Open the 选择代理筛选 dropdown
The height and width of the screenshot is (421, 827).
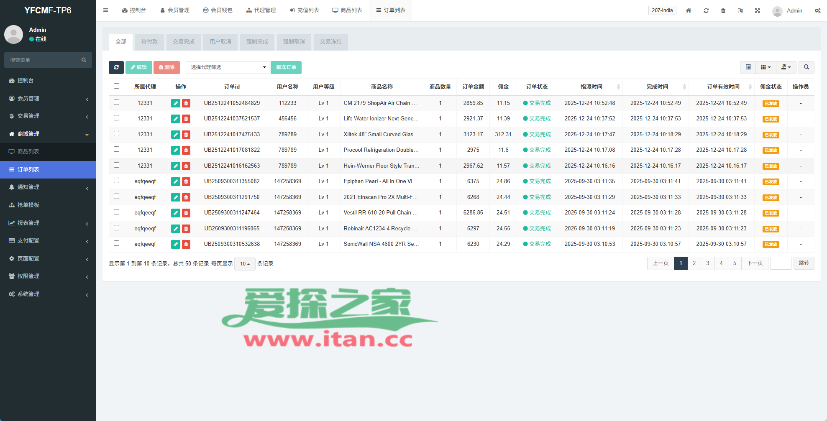[x=227, y=67]
